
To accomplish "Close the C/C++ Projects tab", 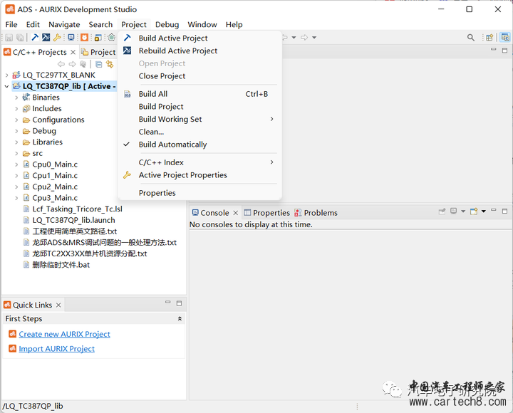I will (x=73, y=52).
